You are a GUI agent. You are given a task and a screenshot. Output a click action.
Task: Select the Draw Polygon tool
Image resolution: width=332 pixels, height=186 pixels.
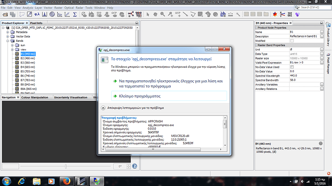click(x=208, y=14)
